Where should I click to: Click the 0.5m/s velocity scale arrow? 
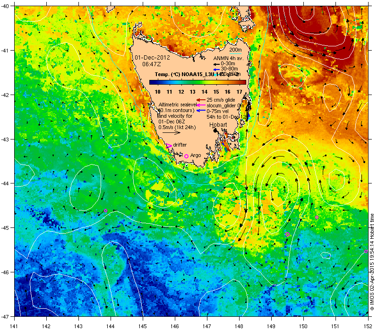[x=172, y=133]
